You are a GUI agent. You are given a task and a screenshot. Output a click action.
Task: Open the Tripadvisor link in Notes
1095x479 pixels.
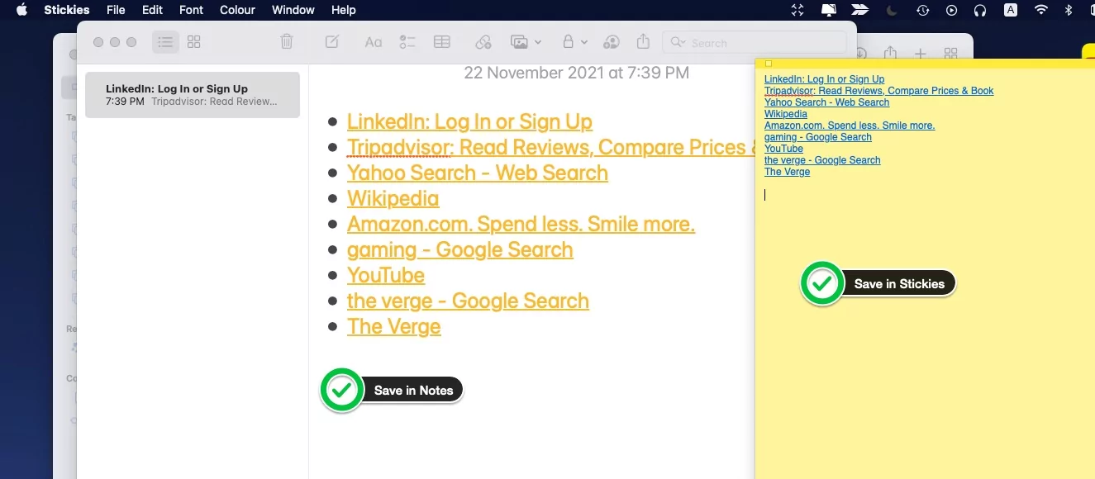[551, 147]
